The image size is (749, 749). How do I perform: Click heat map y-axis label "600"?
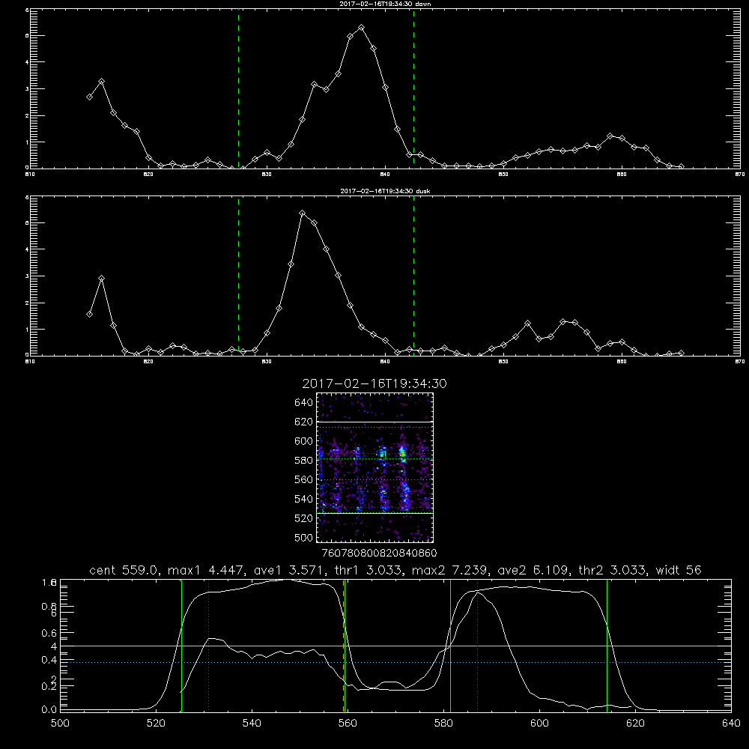pos(303,441)
